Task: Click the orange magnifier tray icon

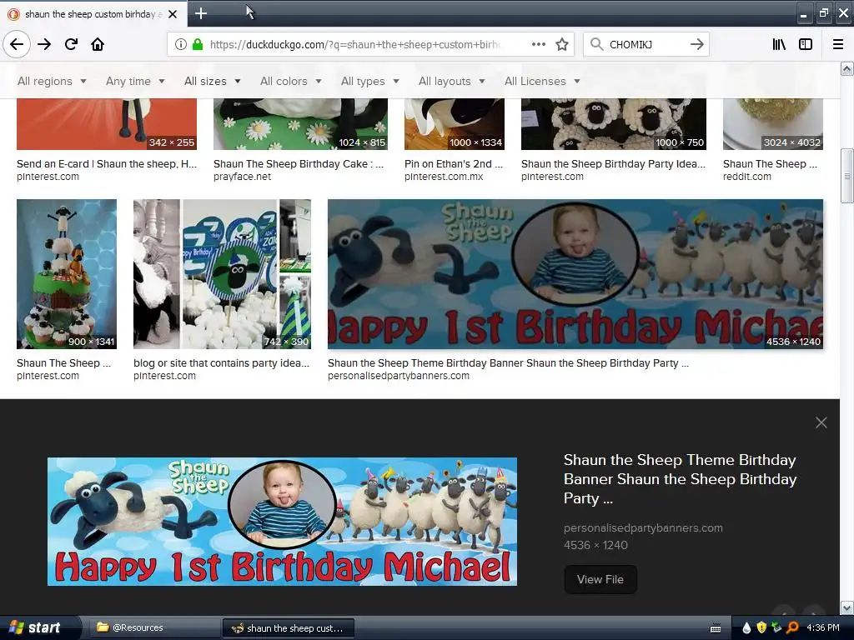Action: (792, 628)
